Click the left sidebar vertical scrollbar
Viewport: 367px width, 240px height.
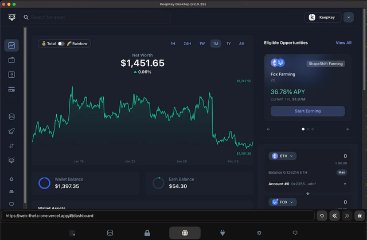tap(25, 115)
